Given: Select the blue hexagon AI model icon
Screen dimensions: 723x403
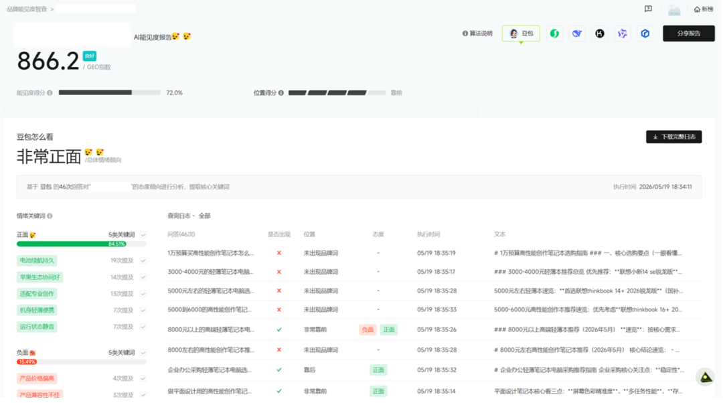Looking at the screenshot, I should pos(645,33).
